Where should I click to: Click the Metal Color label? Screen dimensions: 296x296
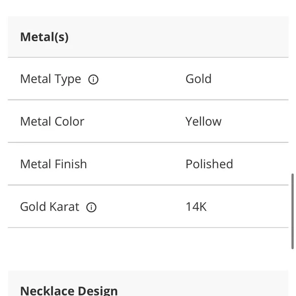click(x=52, y=121)
